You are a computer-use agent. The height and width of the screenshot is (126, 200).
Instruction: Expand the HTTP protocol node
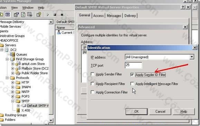tap(13, 83)
